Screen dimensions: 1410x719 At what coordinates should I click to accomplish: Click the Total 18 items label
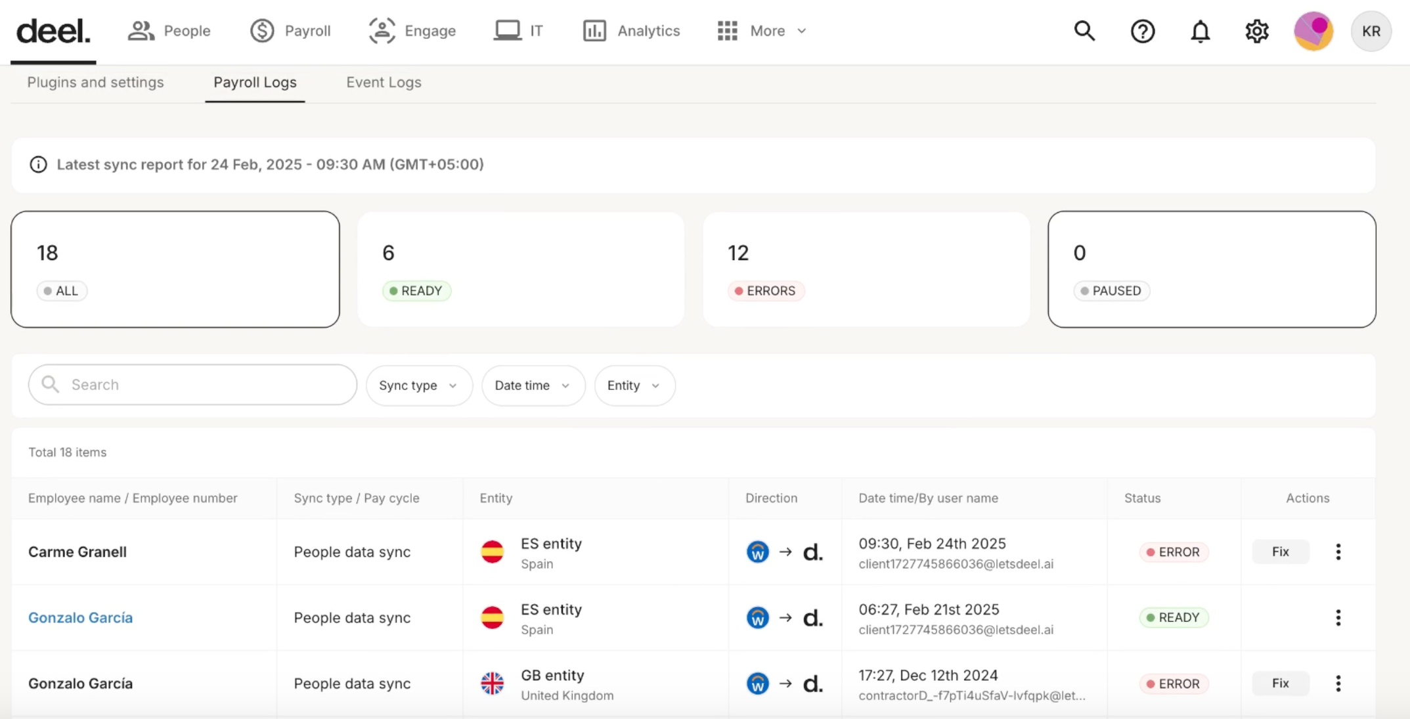[67, 452]
